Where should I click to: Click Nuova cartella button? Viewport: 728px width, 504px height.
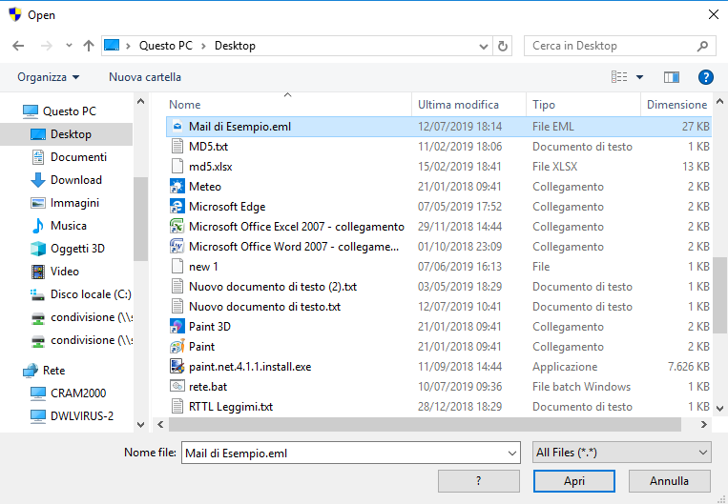click(x=145, y=77)
